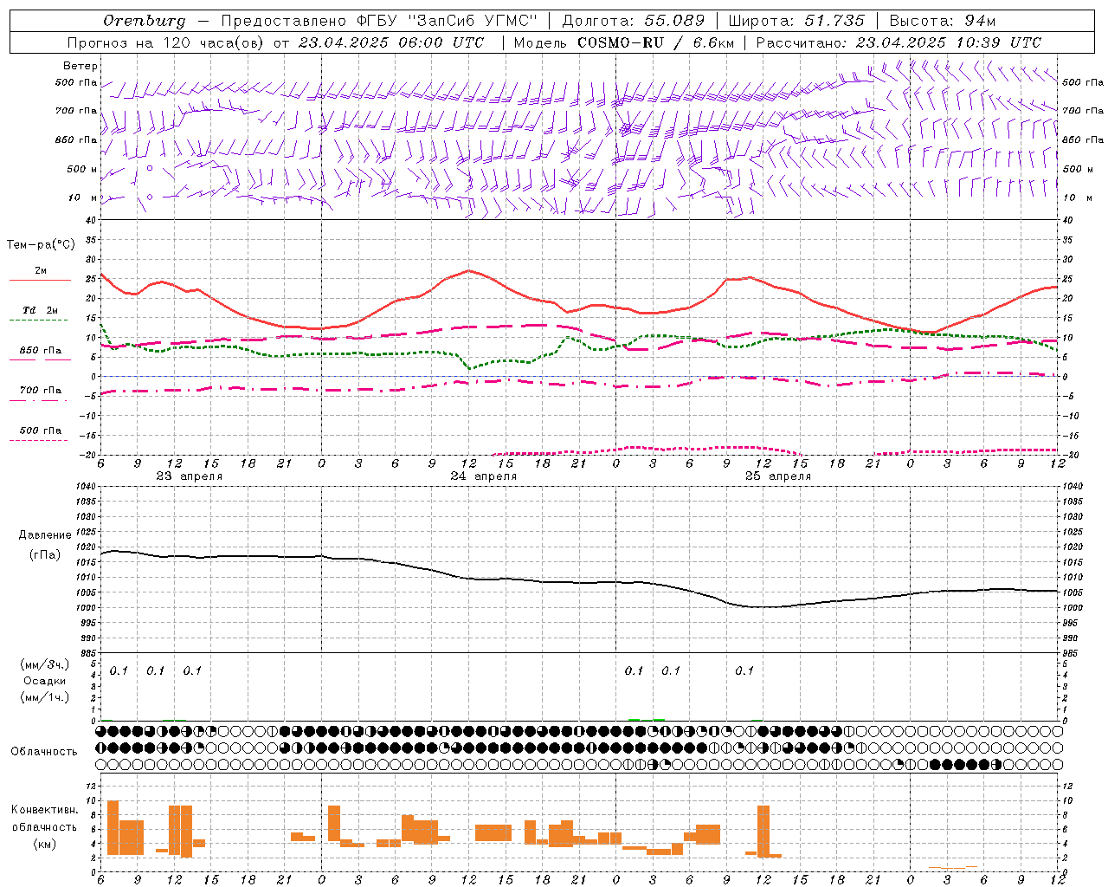
Task: Select the "700 гПа" temperature legend entry
Action: 40,394
